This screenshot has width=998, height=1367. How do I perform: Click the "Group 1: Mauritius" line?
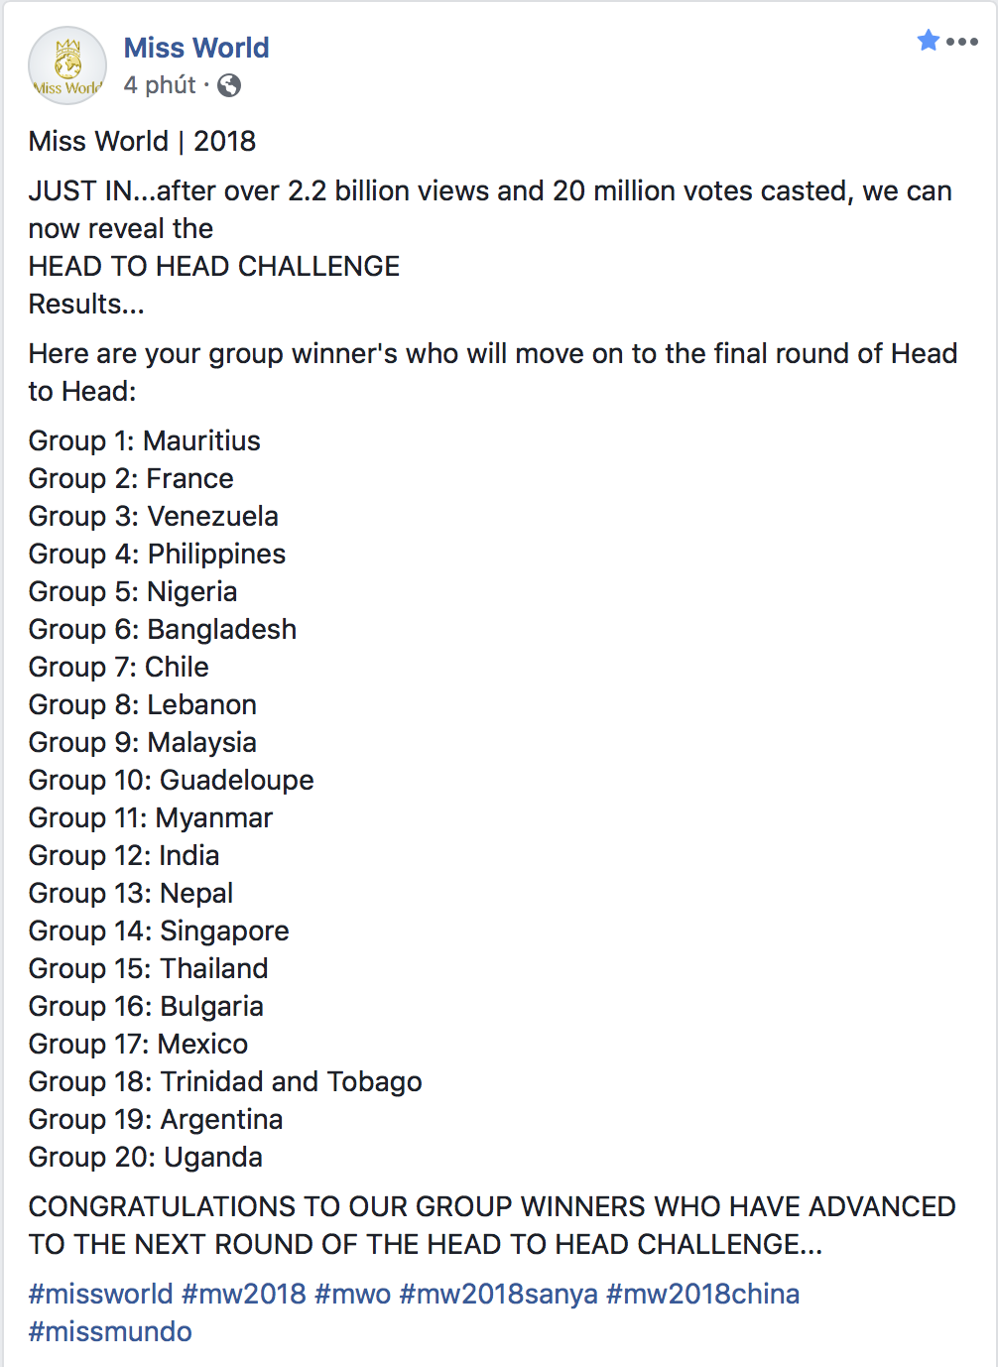click(145, 440)
